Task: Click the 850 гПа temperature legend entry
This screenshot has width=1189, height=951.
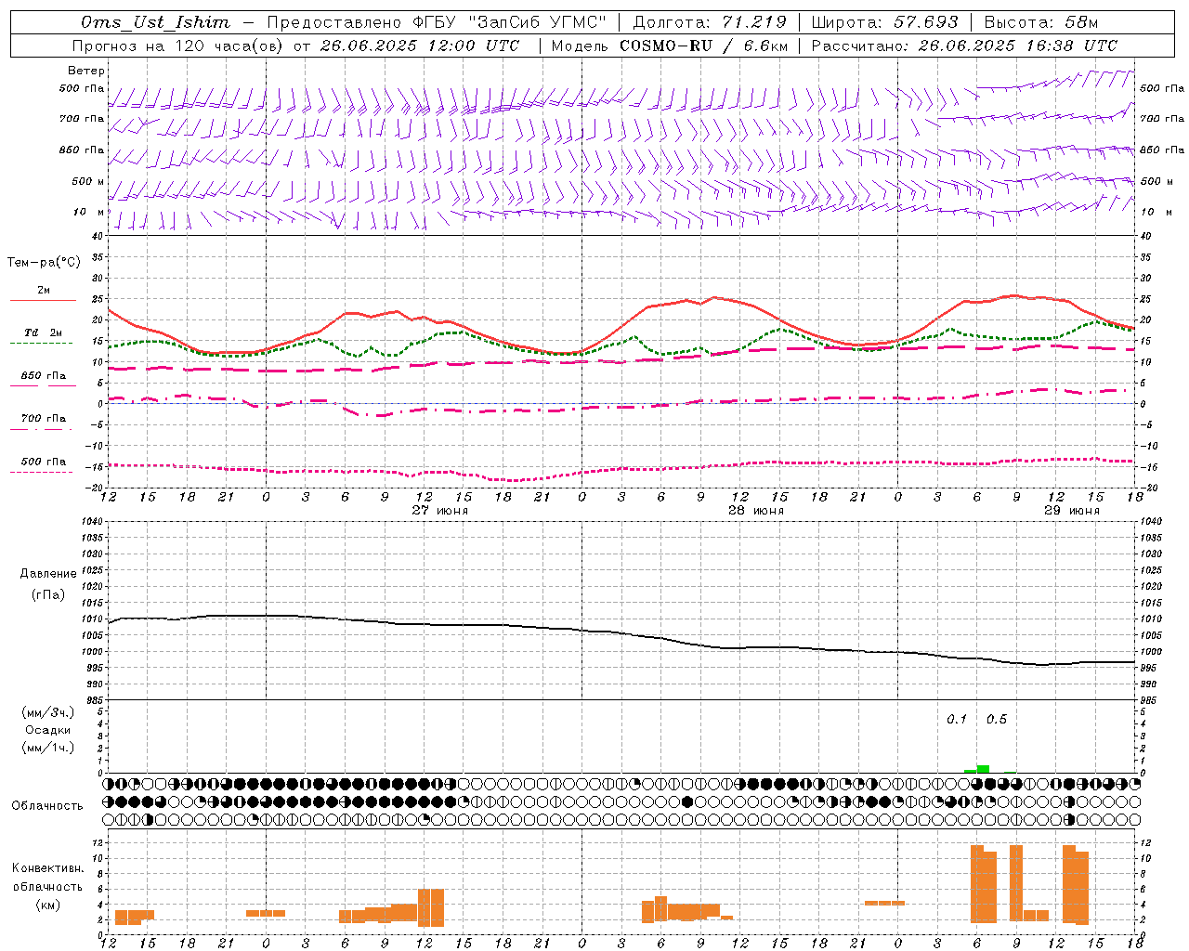Action: [43, 376]
